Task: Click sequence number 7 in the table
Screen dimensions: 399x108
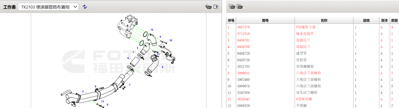Action: click(x=228, y=66)
